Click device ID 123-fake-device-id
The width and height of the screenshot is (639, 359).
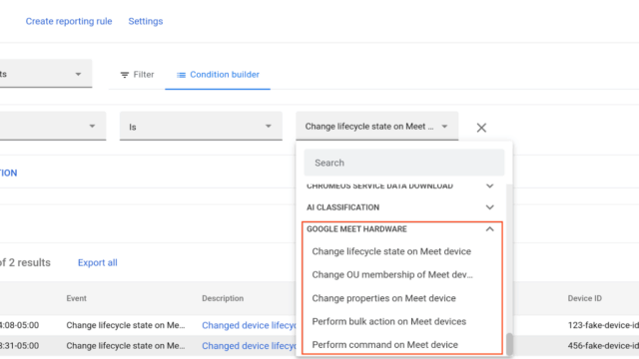603,325
